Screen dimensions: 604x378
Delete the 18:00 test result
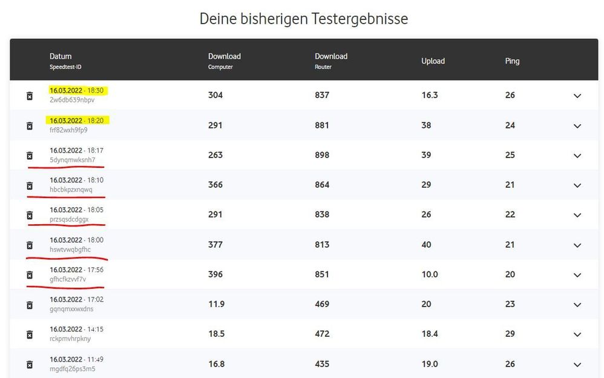[x=29, y=245]
